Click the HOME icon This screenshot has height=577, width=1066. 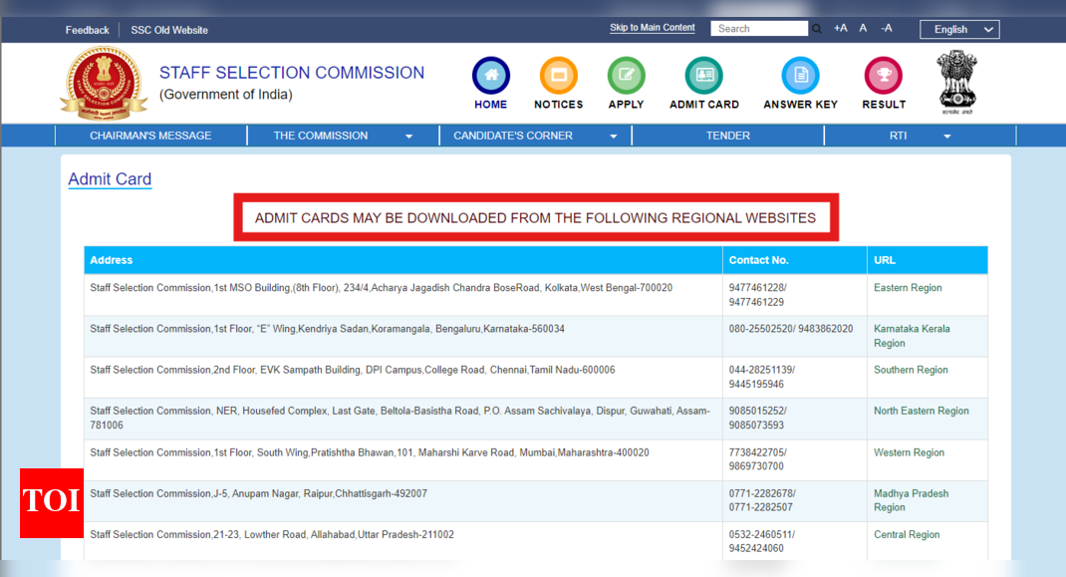pyautogui.click(x=490, y=75)
